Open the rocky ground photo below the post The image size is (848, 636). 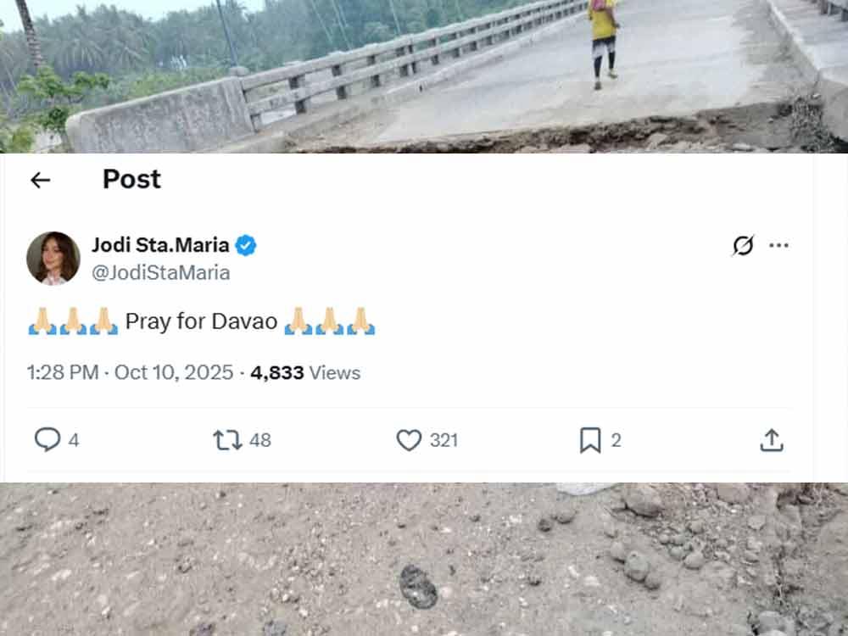[x=424, y=560]
